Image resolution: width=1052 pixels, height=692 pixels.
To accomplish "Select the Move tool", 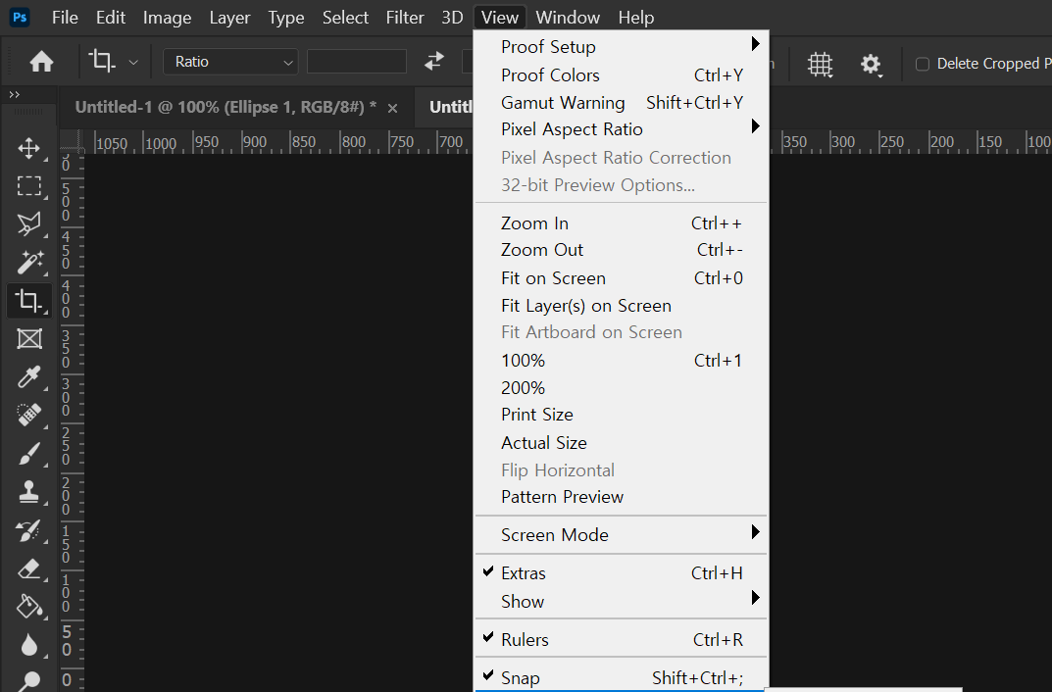I will click(28, 148).
